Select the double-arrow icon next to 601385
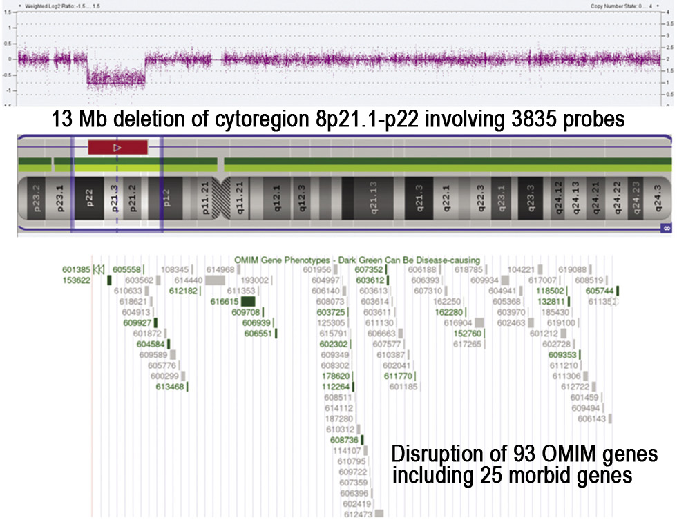This screenshot has width=677, height=520. [99, 270]
